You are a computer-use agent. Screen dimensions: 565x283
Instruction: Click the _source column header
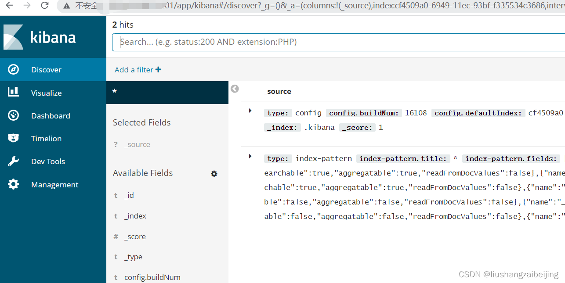[x=278, y=91]
